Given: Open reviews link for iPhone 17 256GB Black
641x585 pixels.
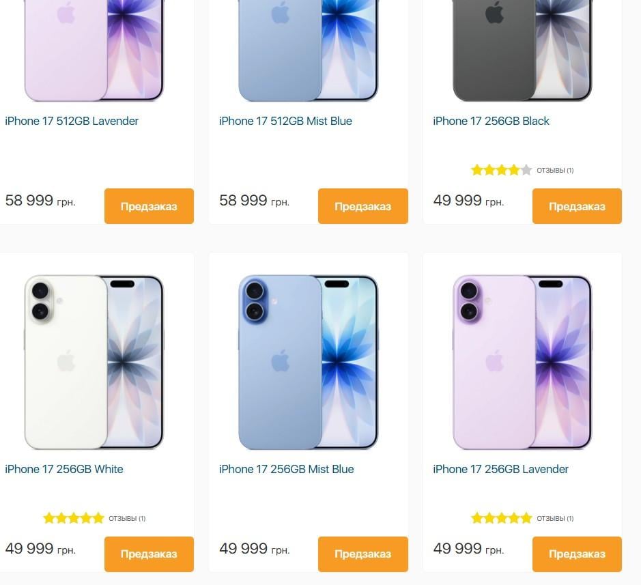Looking at the screenshot, I should [x=555, y=171].
